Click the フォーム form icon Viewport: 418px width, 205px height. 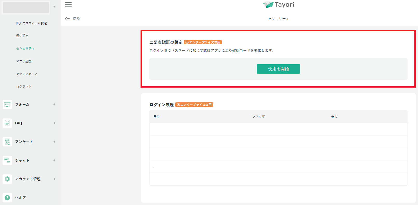tap(7, 104)
